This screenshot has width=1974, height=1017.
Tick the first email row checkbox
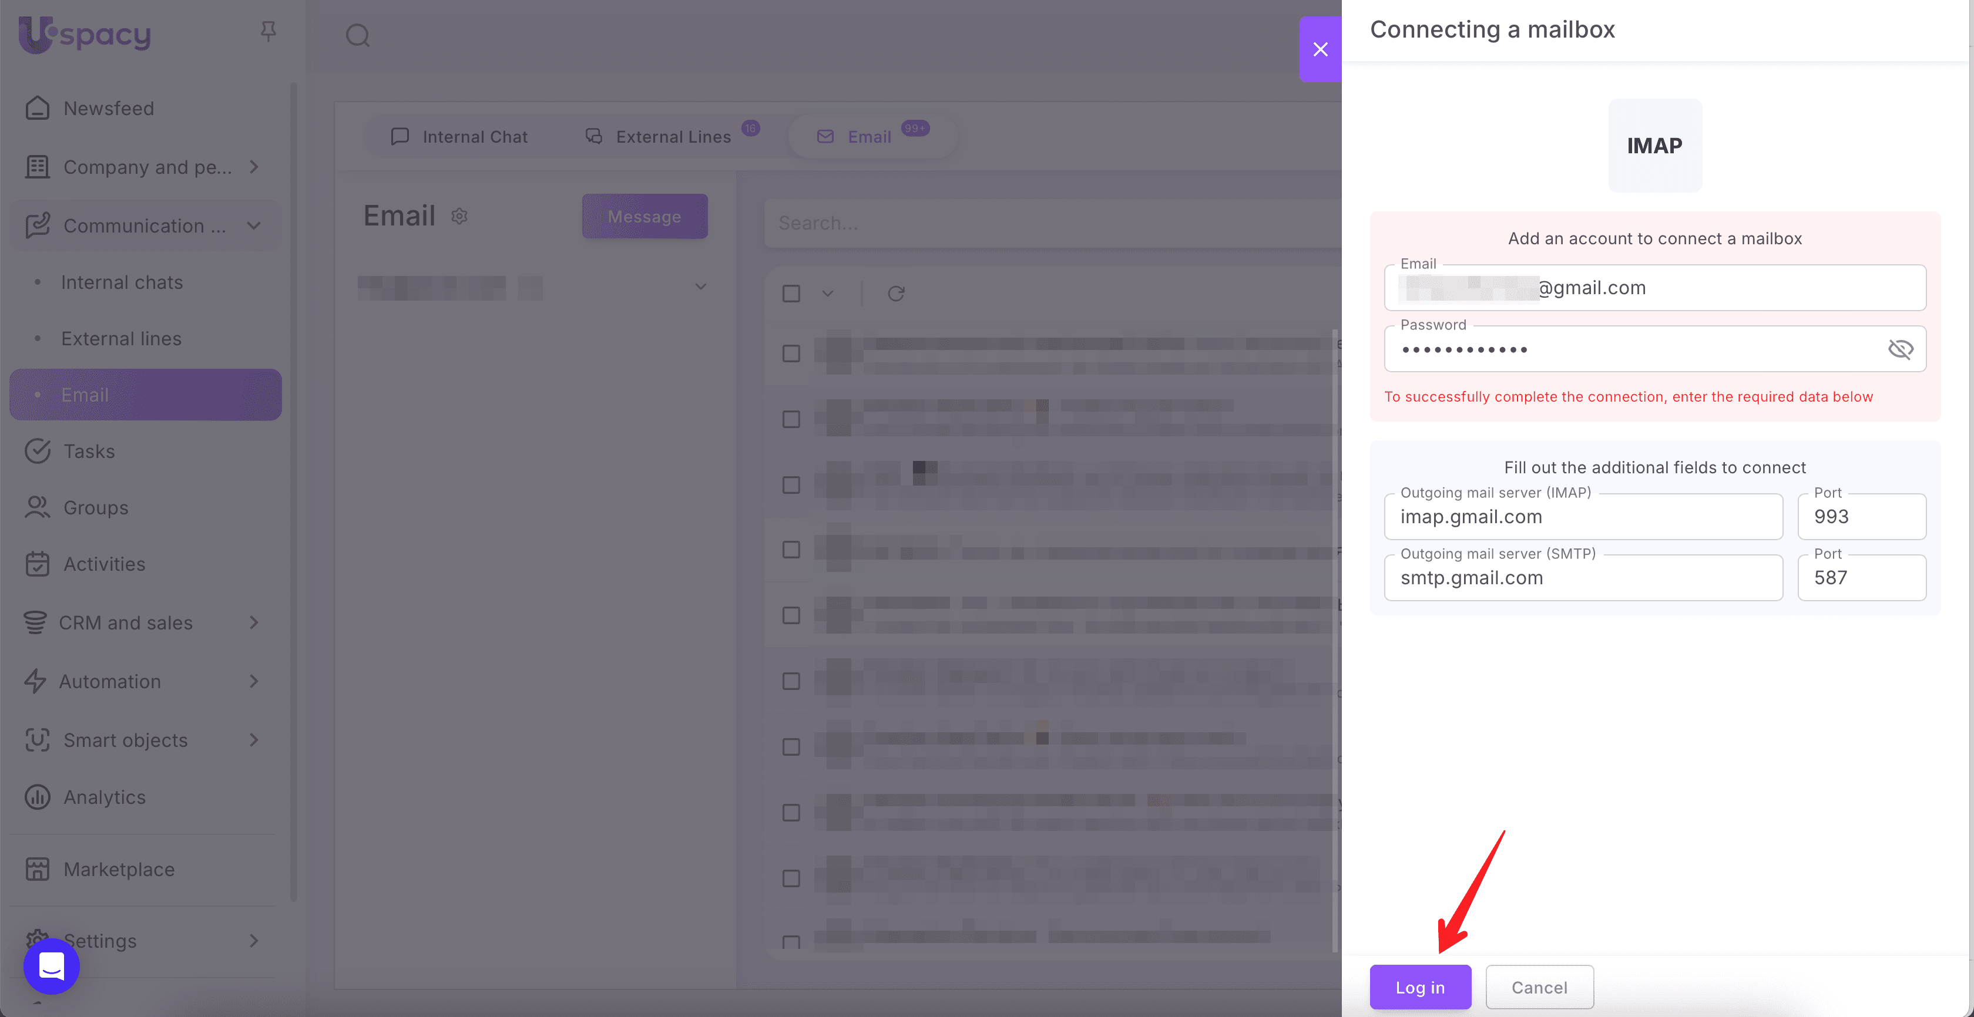[x=791, y=353]
